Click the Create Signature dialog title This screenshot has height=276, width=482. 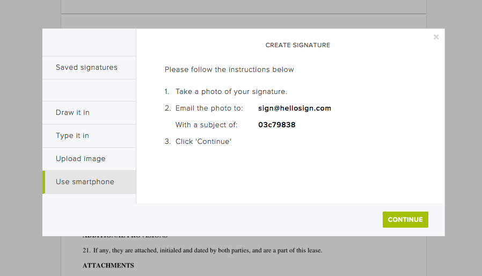(x=298, y=46)
